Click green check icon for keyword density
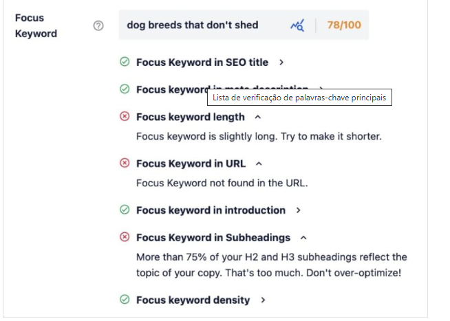The height and width of the screenshot is (321, 450). click(125, 300)
